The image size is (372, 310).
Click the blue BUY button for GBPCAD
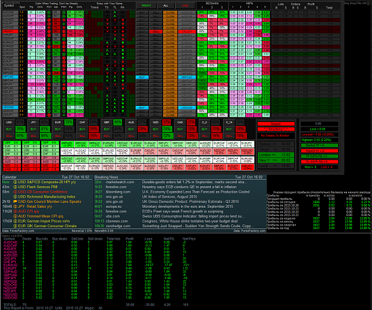(x=142, y=77)
